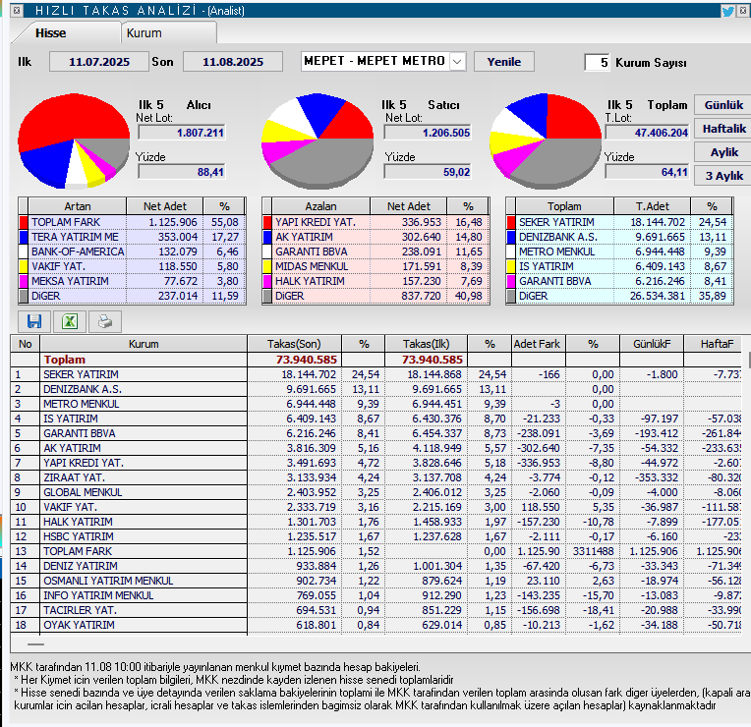This screenshot has width=751, height=727.
Task: Sort by the GünlükF column header
Action: pos(652,344)
